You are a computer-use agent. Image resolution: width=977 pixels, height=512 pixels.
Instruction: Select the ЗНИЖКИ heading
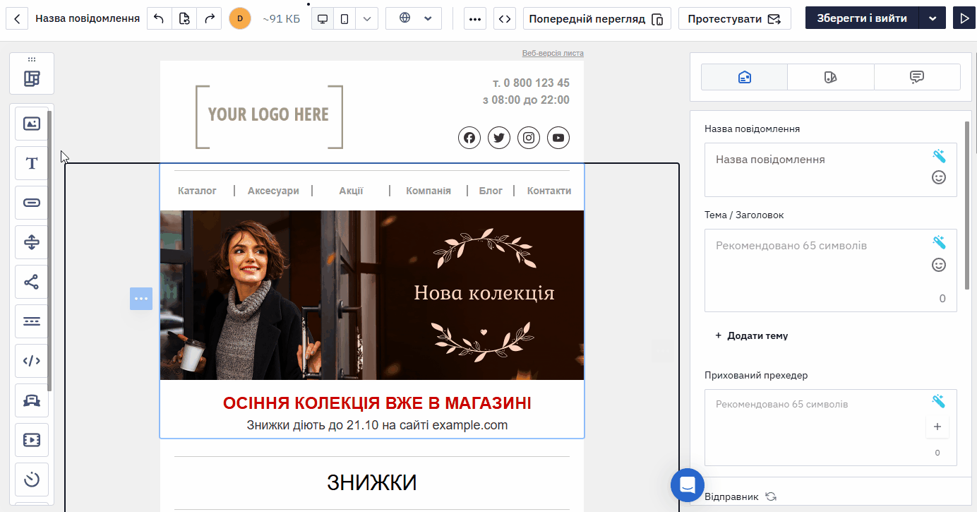click(372, 483)
